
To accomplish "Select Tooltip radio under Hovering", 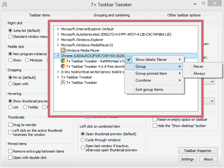I will 25,107.
